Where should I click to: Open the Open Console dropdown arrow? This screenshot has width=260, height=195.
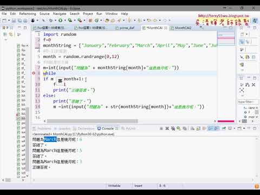pyautogui.click(x=244, y=128)
